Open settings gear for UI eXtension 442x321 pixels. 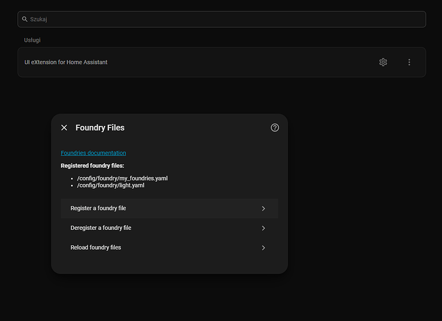coord(383,62)
